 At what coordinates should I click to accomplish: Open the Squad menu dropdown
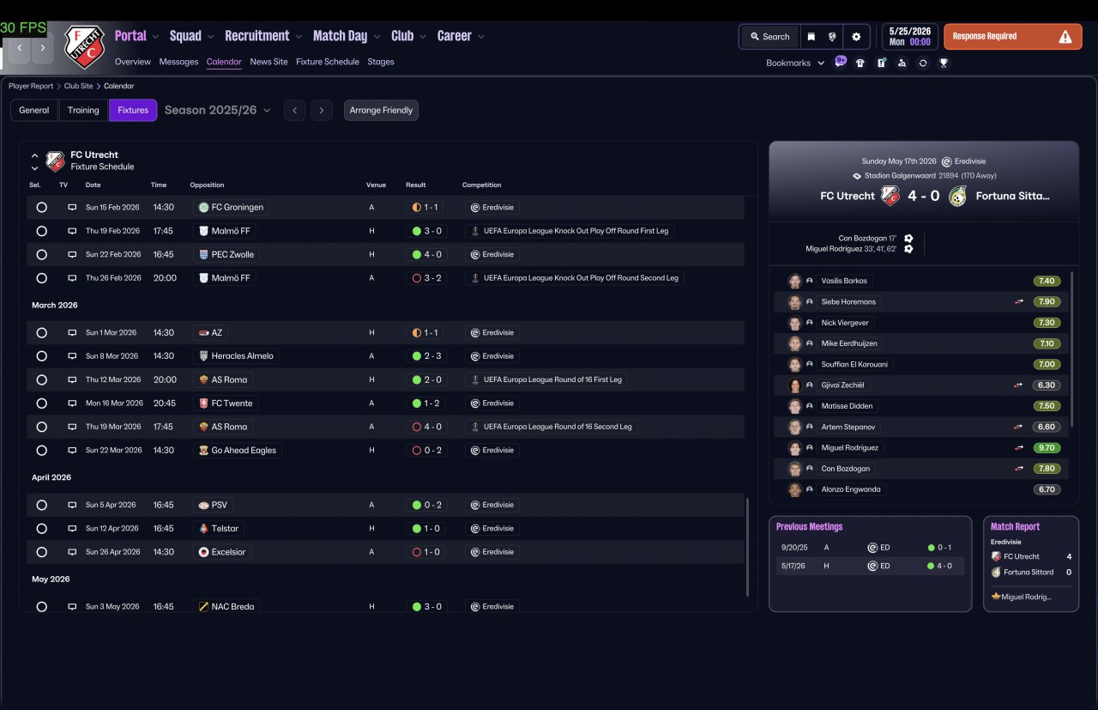point(191,36)
